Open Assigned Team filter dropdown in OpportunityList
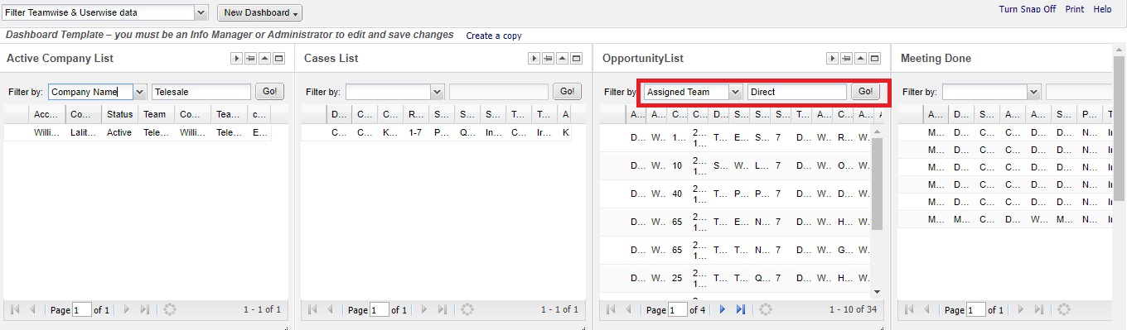 coord(736,92)
